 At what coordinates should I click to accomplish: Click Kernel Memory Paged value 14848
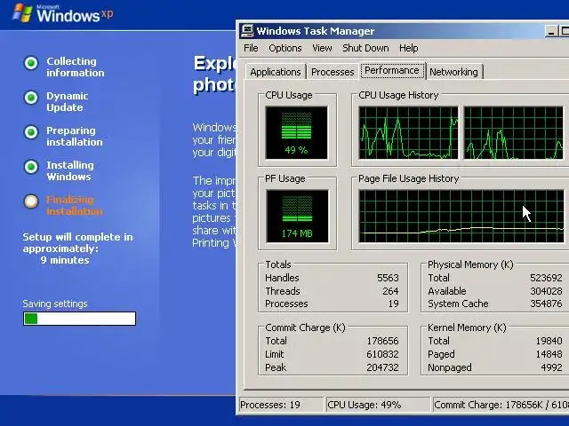(549, 354)
